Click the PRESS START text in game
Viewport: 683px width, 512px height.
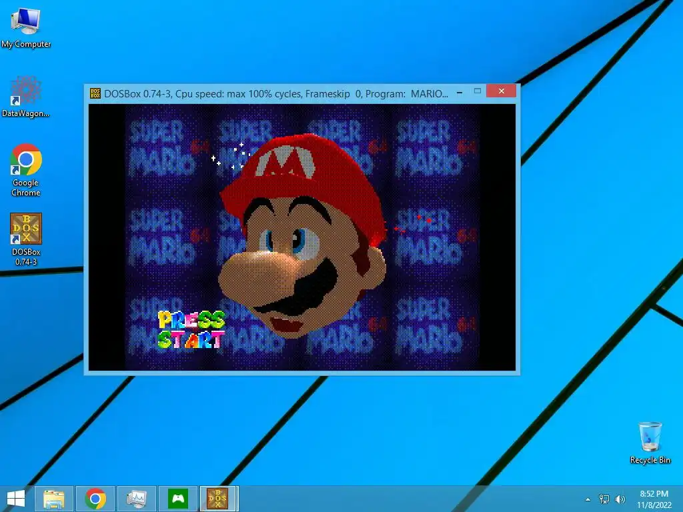pyautogui.click(x=191, y=329)
